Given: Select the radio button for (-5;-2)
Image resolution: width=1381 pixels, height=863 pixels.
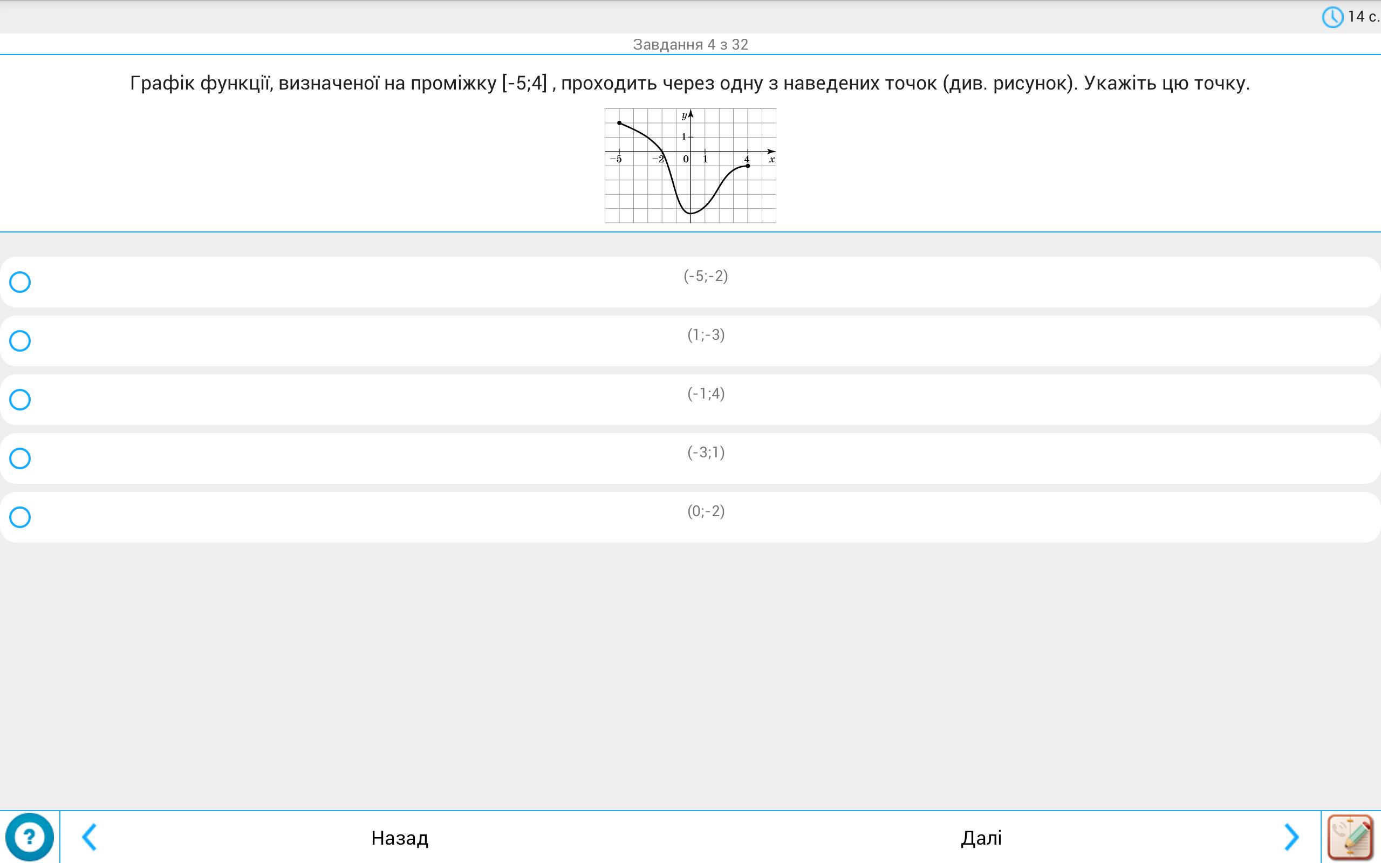Looking at the screenshot, I should tap(20, 282).
